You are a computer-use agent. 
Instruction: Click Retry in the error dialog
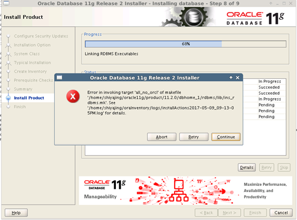[194, 137]
